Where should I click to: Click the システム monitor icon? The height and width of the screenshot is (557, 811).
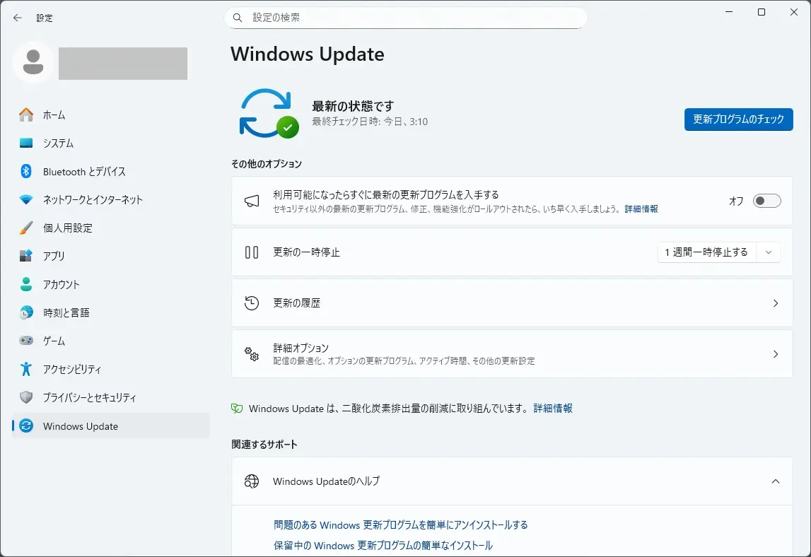click(26, 143)
